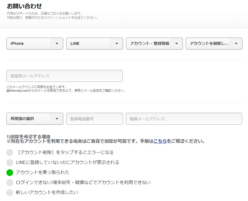This screenshot has width=248, height=201.
Task: Choose 新しいアカウントを作成したい radio option
Action: 10,192
